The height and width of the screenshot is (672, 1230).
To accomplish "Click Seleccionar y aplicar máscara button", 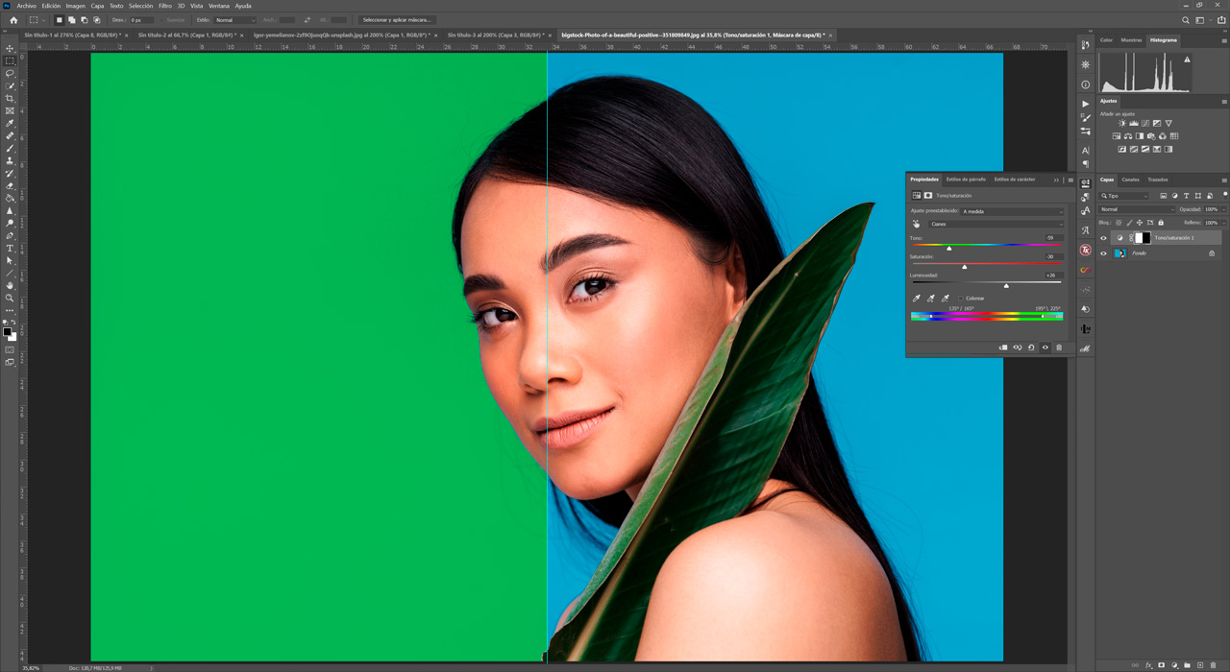I will coord(396,19).
